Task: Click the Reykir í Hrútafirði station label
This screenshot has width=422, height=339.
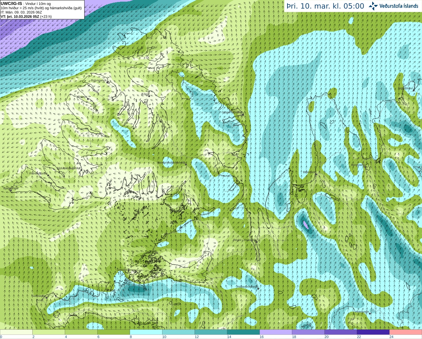Action: click(245, 240)
